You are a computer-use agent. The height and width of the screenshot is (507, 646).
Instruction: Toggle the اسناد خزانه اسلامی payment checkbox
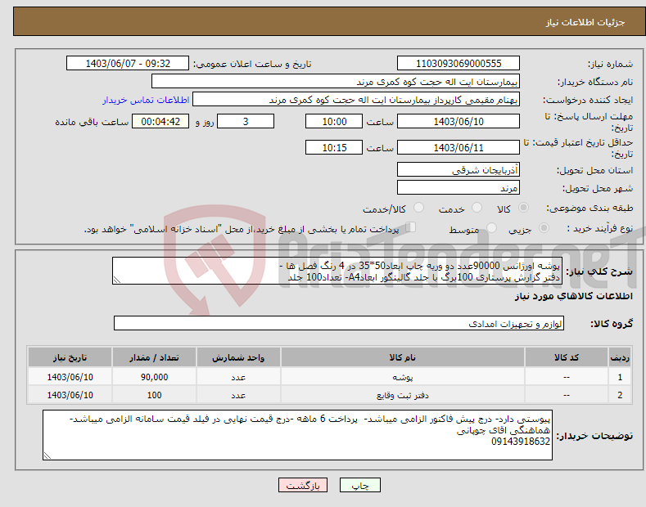pyautogui.click(x=410, y=227)
